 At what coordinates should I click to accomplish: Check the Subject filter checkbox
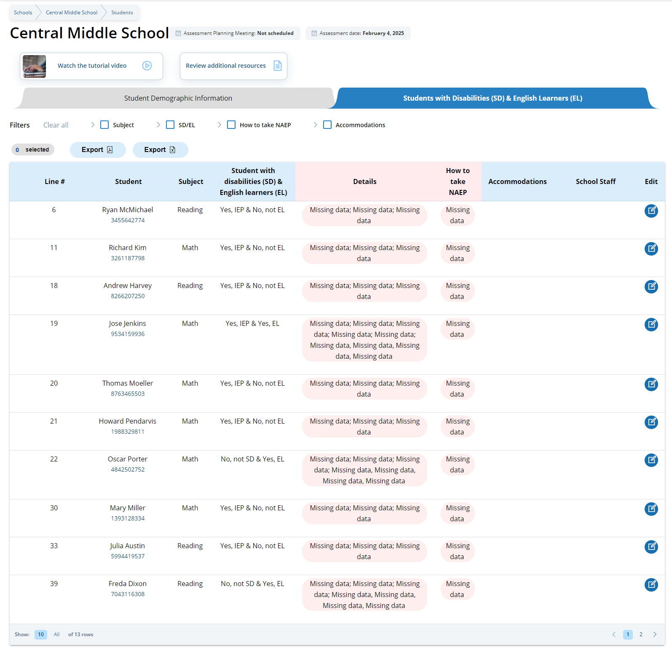click(104, 125)
